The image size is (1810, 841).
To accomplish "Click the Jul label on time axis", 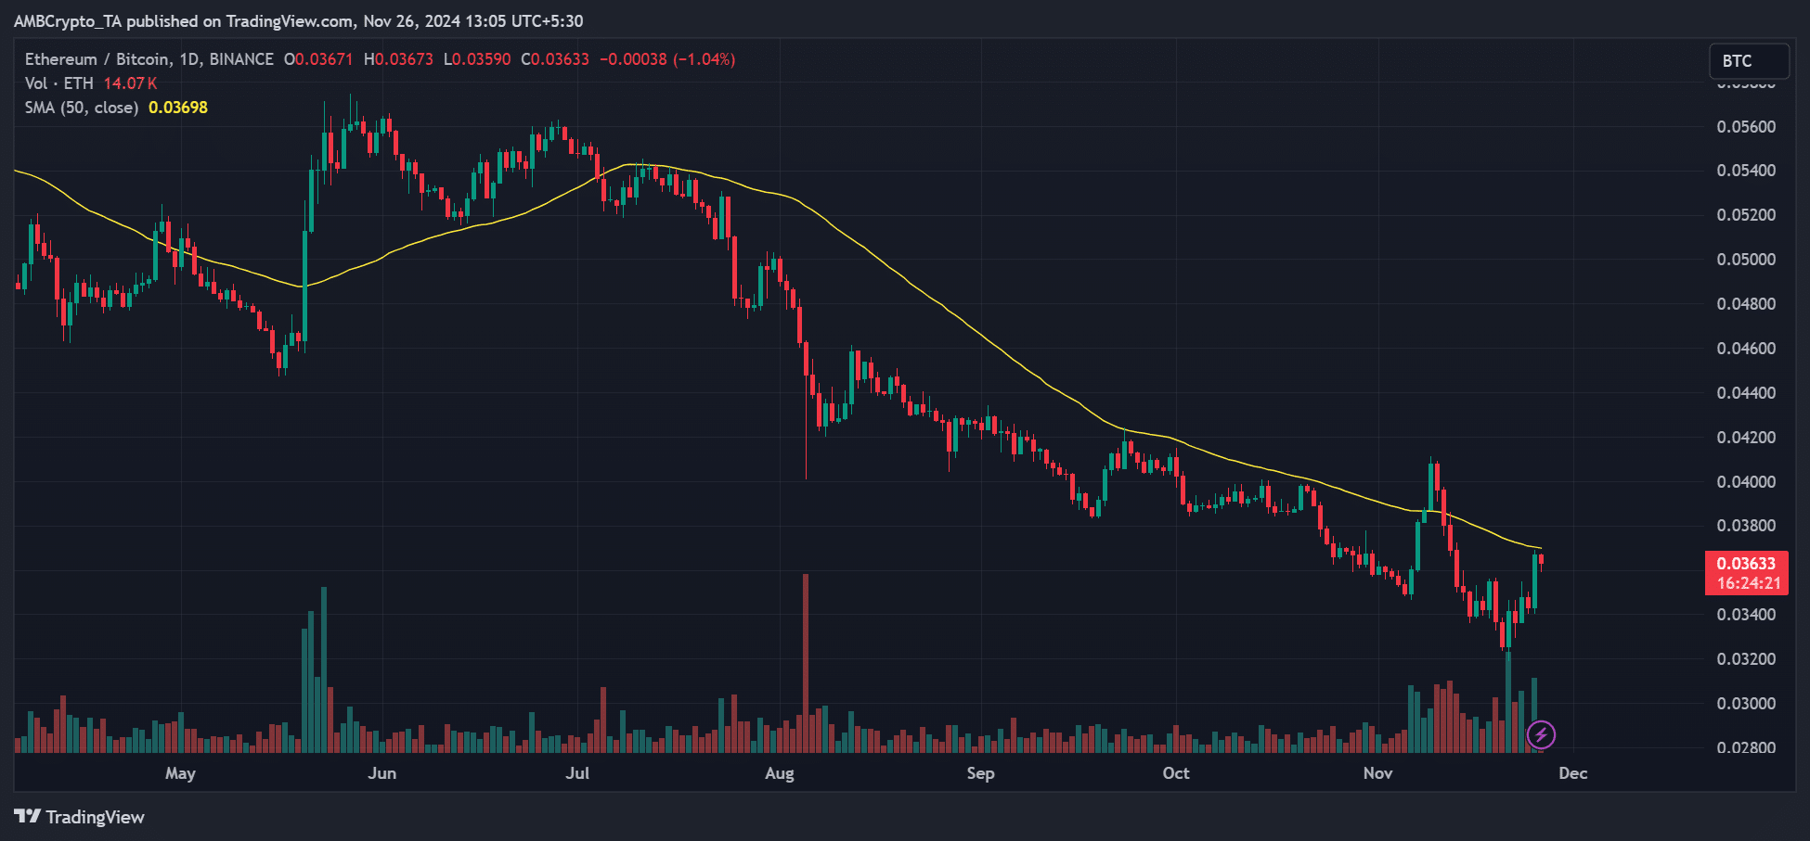I will pos(577,773).
